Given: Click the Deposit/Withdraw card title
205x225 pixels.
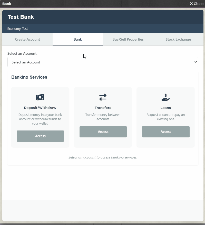Looking at the screenshot, I should (x=40, y=108).
